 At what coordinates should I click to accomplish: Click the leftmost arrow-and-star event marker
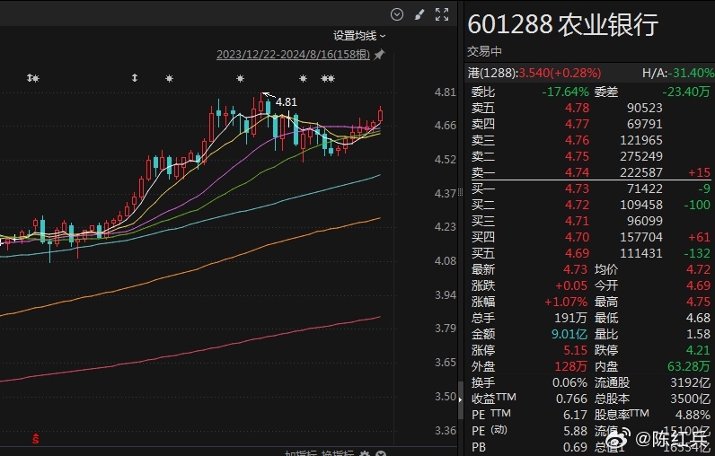(x=33, y=78)
